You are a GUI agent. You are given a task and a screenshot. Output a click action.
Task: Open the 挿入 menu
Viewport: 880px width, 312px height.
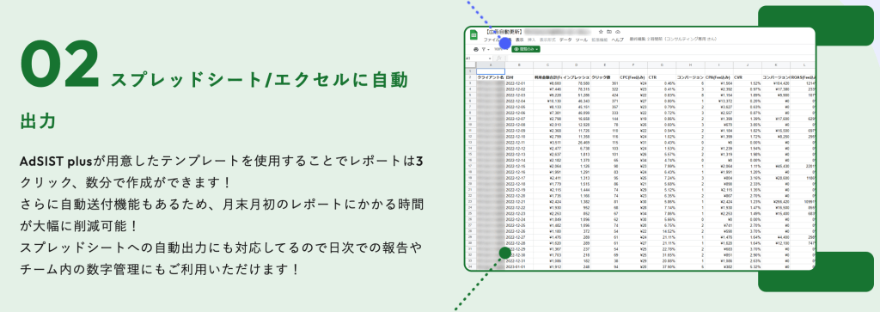(531, 40)
